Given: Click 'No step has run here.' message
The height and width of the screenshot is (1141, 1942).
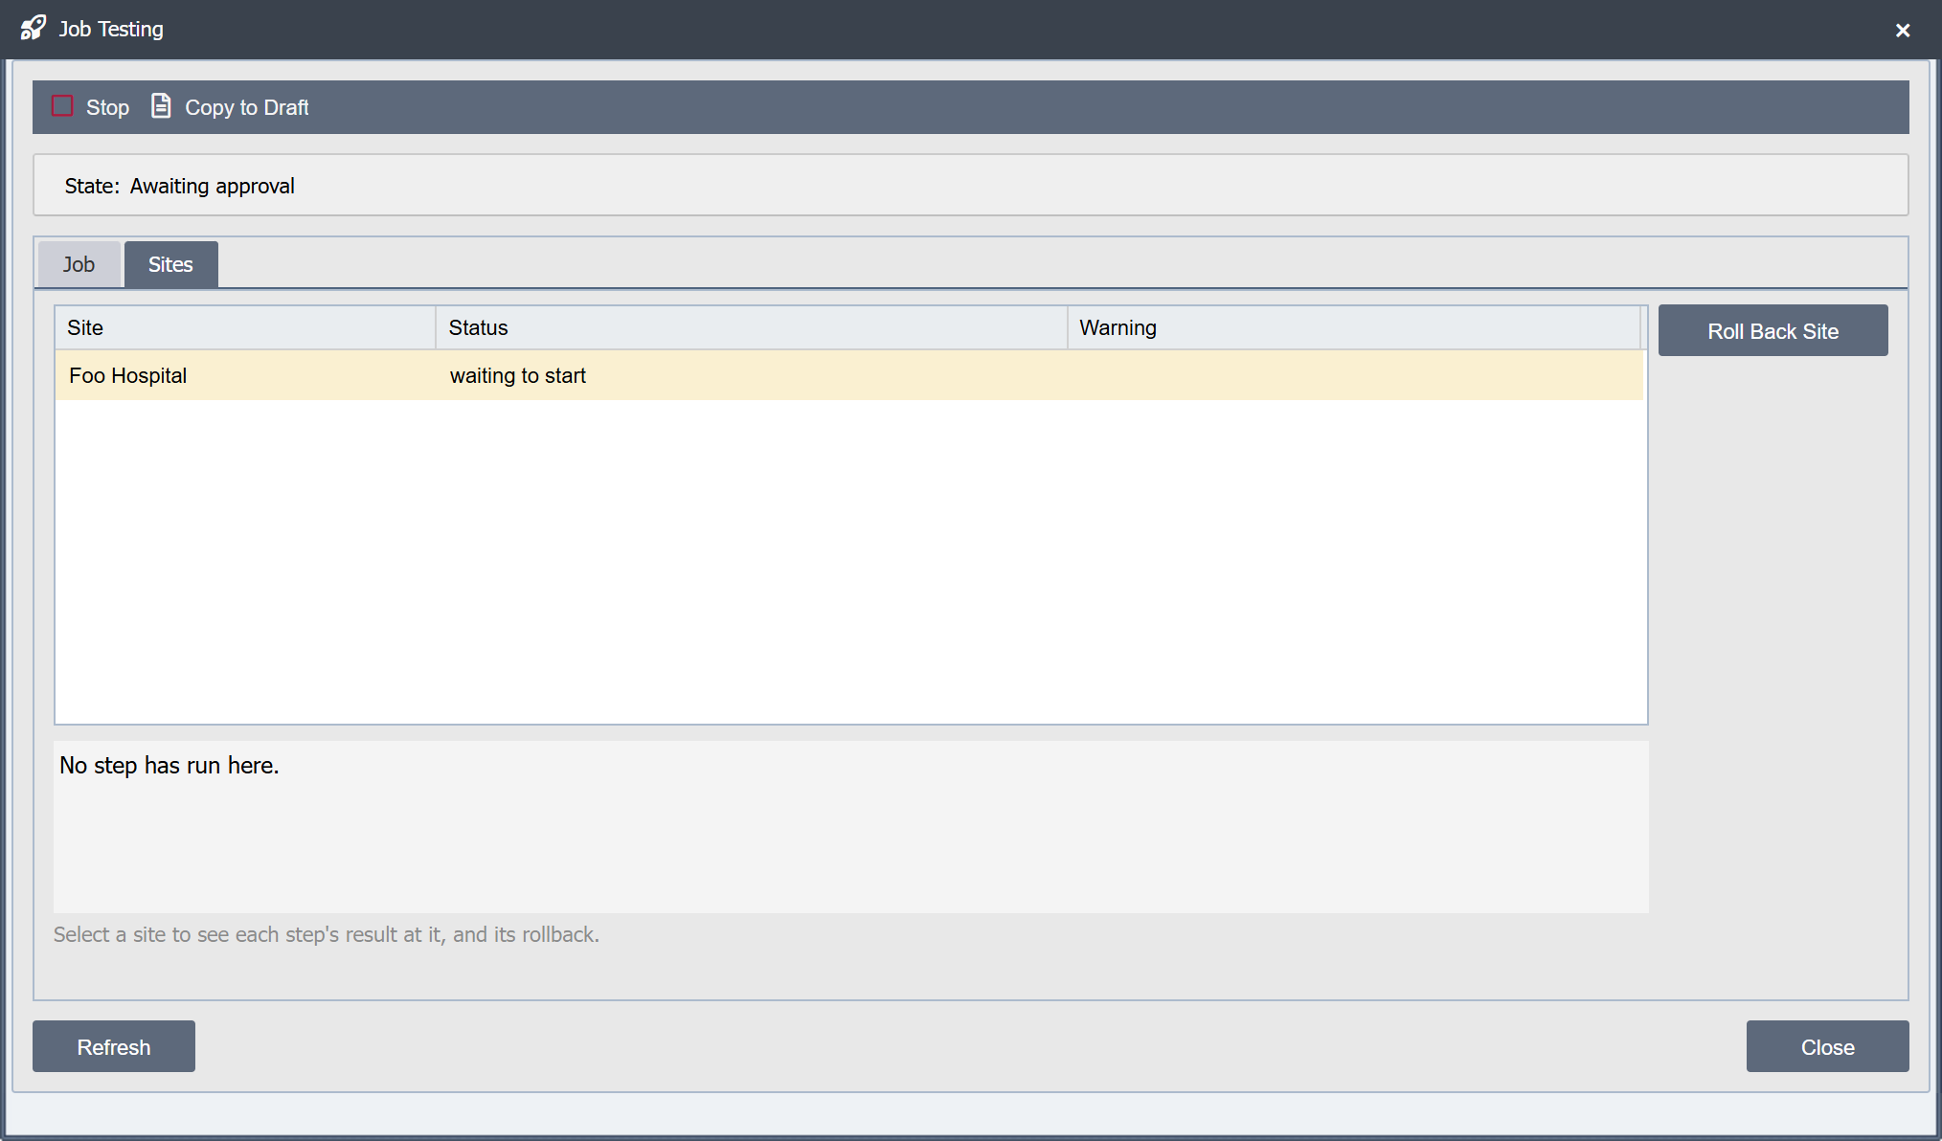Looking at the screenshot, I should coord(169,765).
